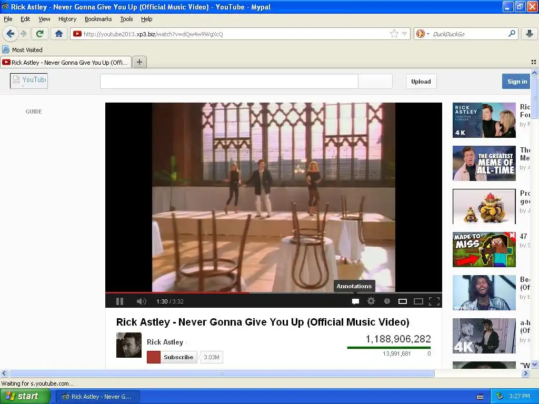Open a new tab

(x=139, y=62)
